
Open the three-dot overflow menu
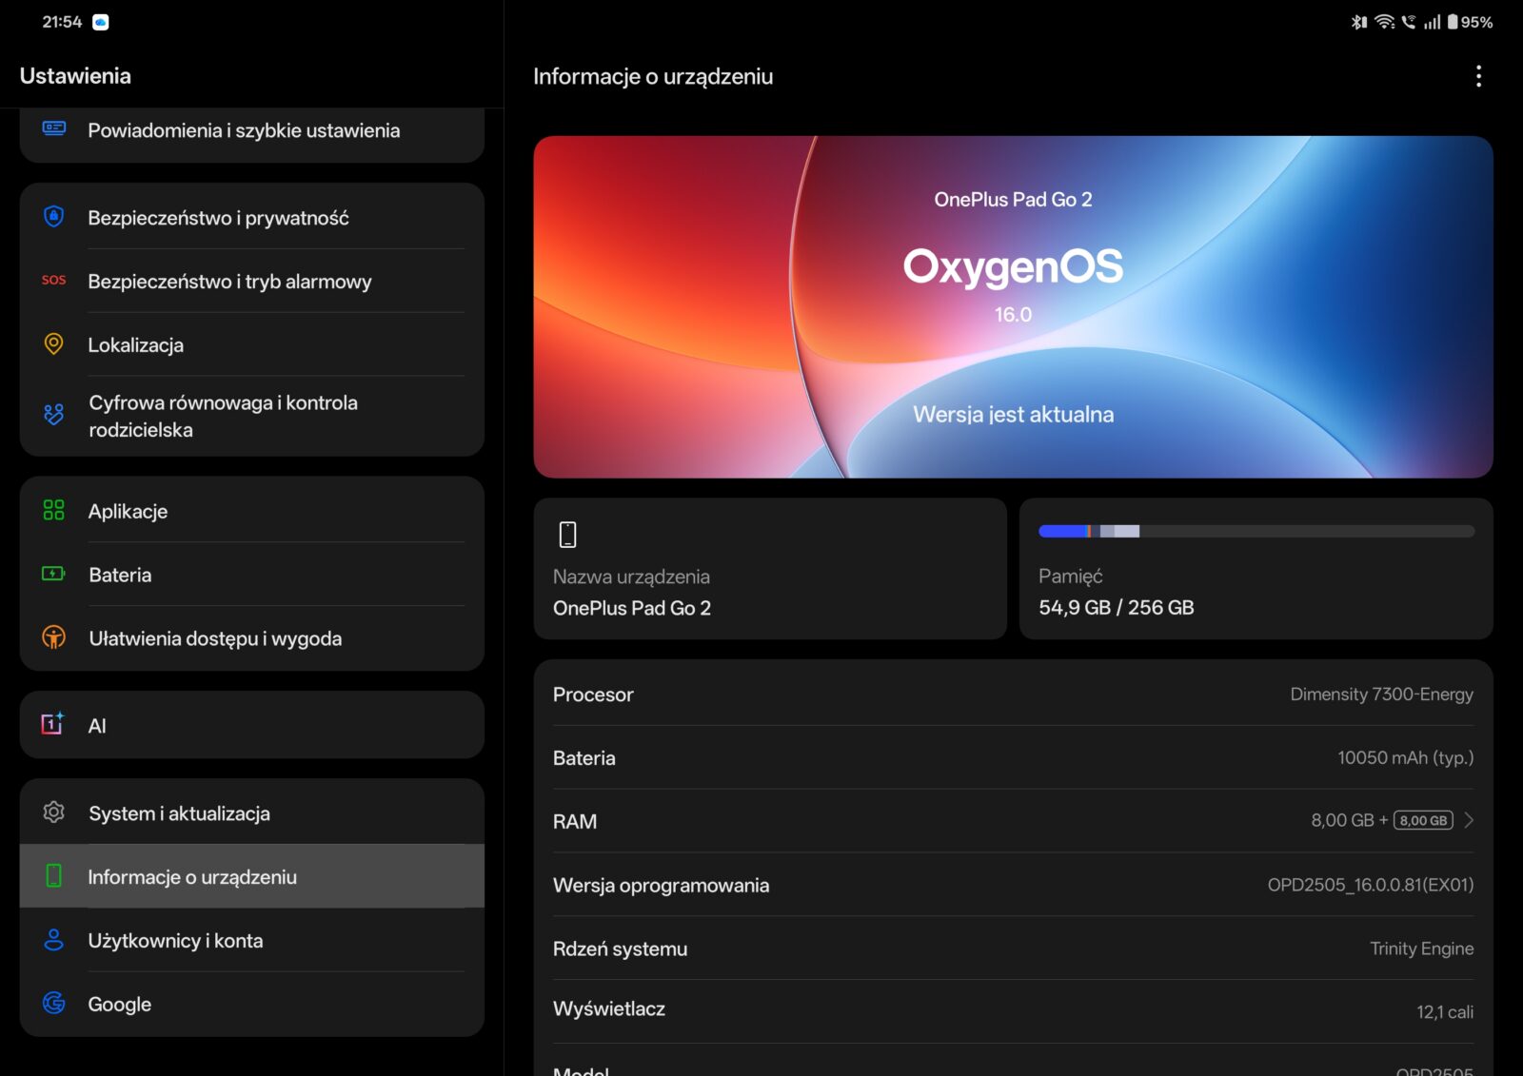[x=1477, y=76]
